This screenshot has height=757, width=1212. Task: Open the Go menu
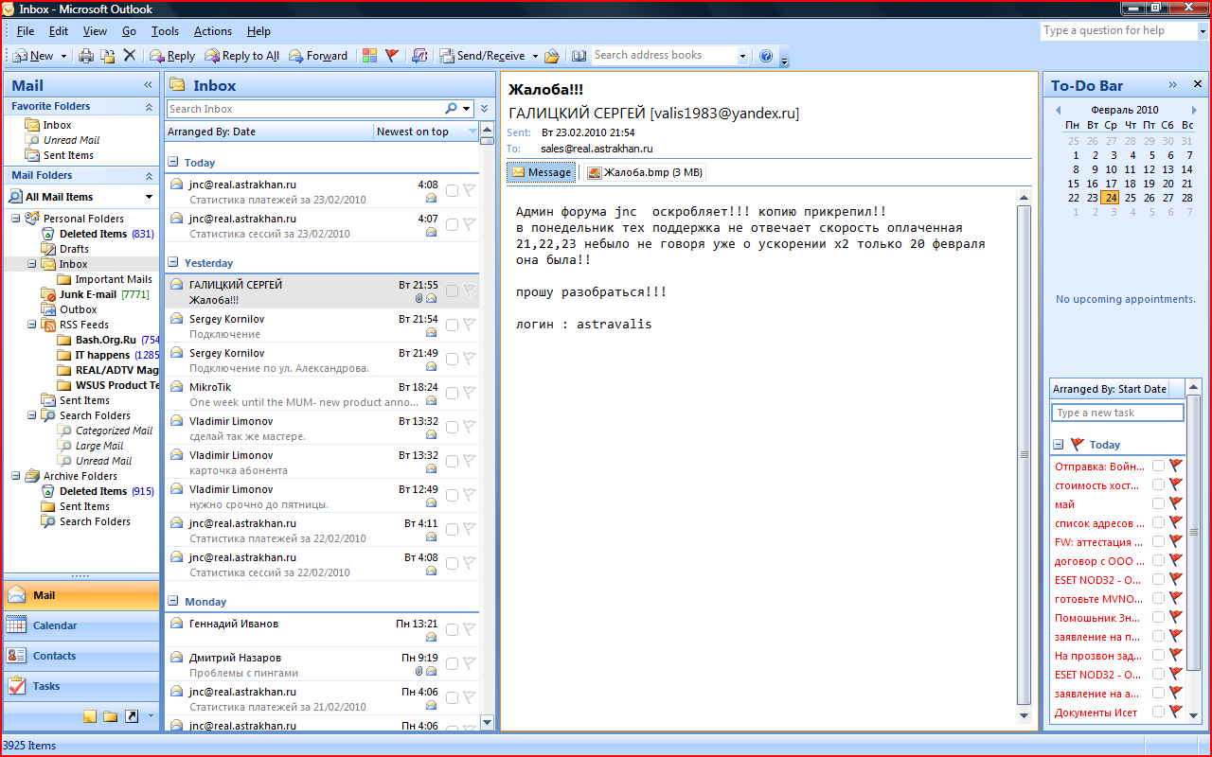tap(129, 31)
